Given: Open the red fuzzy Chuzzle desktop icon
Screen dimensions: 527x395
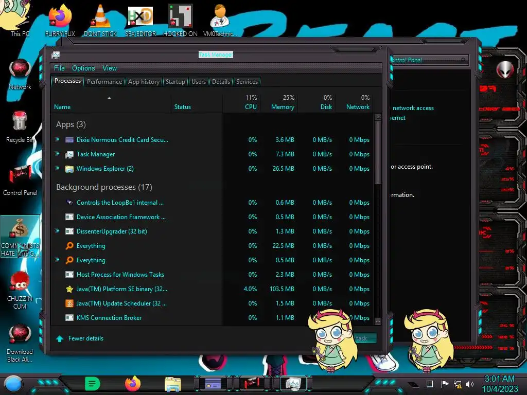Looking at the screenshot, I should [x=20, y=281].
